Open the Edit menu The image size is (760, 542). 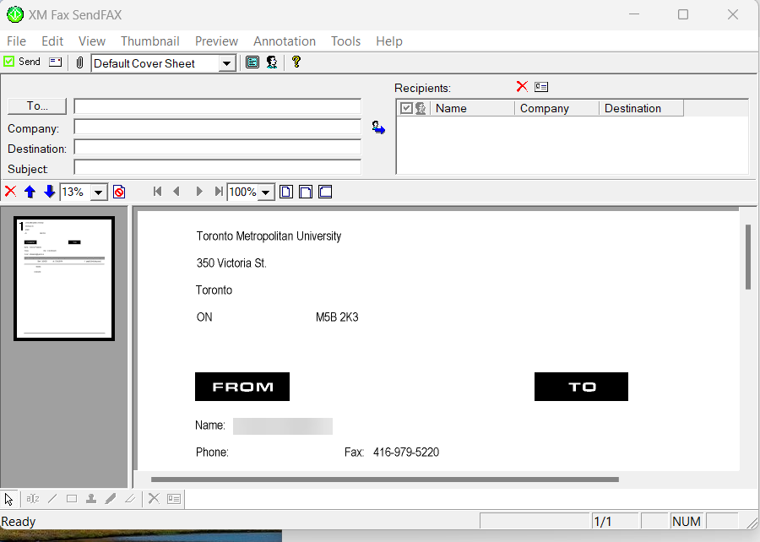52,41
